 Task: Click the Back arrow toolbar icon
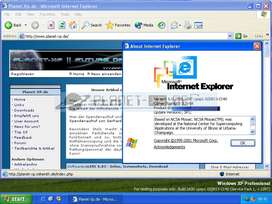[8, 25]
